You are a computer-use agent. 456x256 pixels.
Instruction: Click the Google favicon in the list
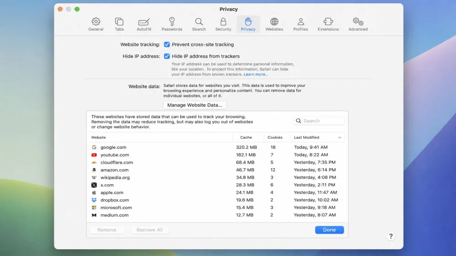coord(94,147)
